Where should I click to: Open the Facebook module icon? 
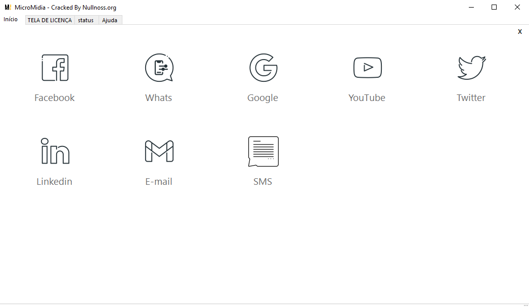(55, 68)
